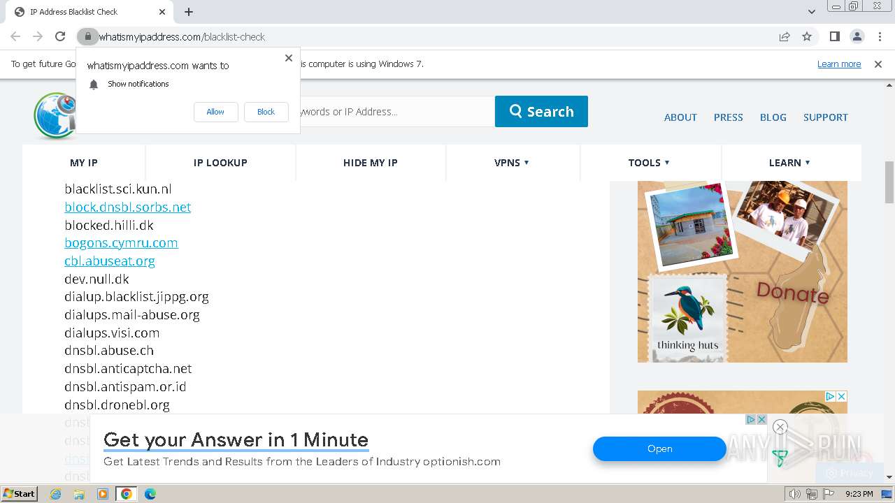Click the browser forward arrow
The height and width of the screenshot is (503, 895).
tap(38, 36)
